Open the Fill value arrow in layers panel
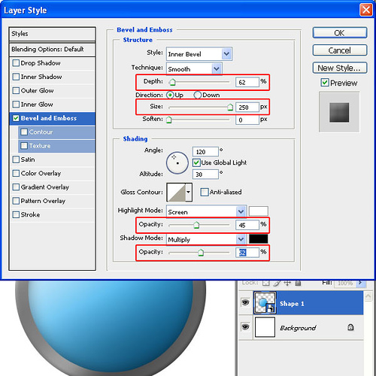The image size is (376, 376). (360, 283)
